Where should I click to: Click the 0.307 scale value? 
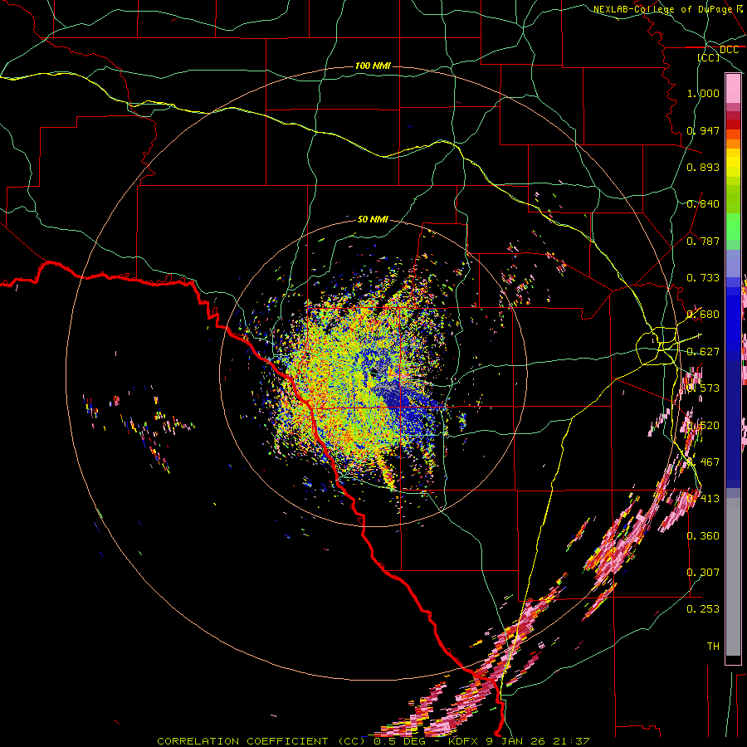[x=703, y=573]
